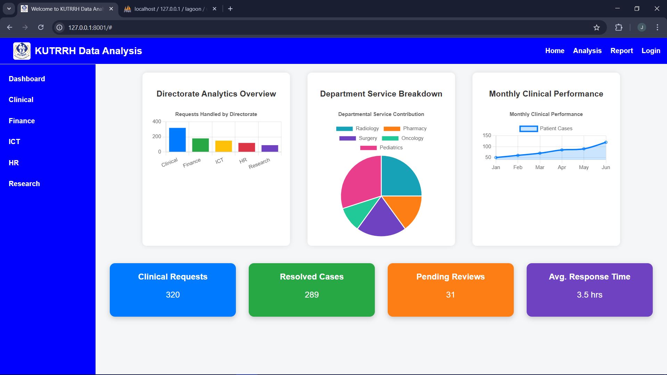Select Finance in the sidebar
Viewport: 667px width, 375px height.
[x=22, y=121]
